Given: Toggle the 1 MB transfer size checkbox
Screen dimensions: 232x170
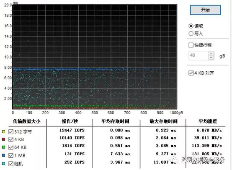Looking at the screenshot, I should [11, 155].
